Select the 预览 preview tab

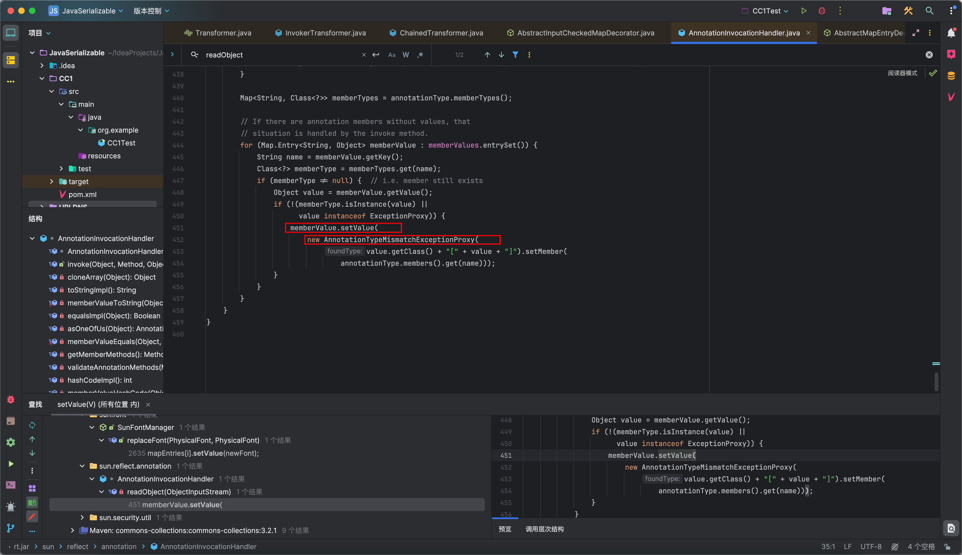coord(505,529)
